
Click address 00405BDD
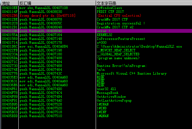coord(10,116)
